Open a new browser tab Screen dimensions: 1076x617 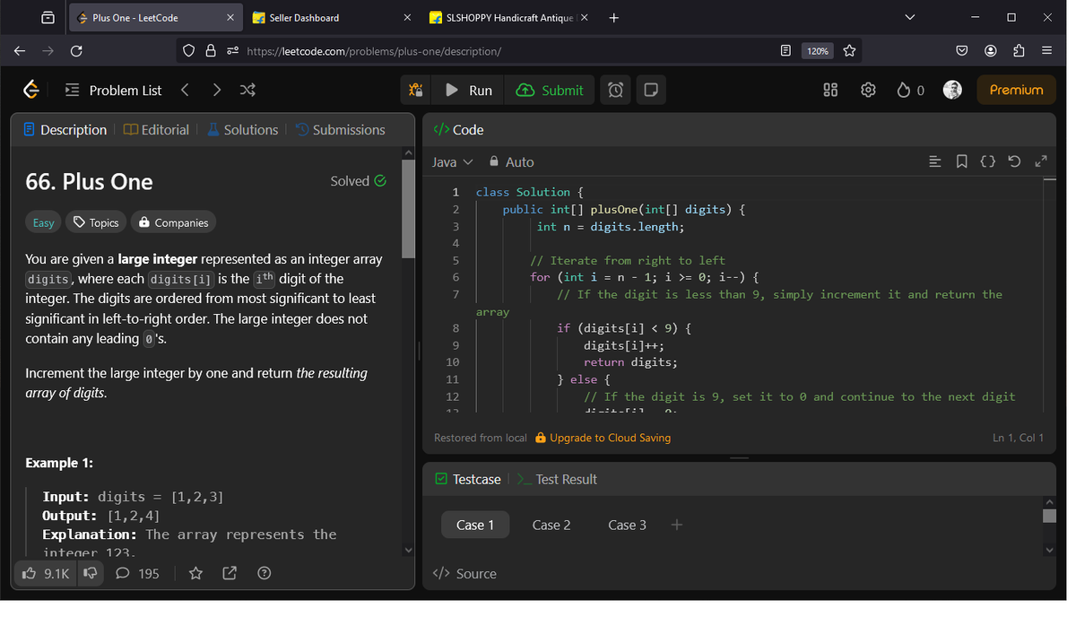tap(613, 18)
